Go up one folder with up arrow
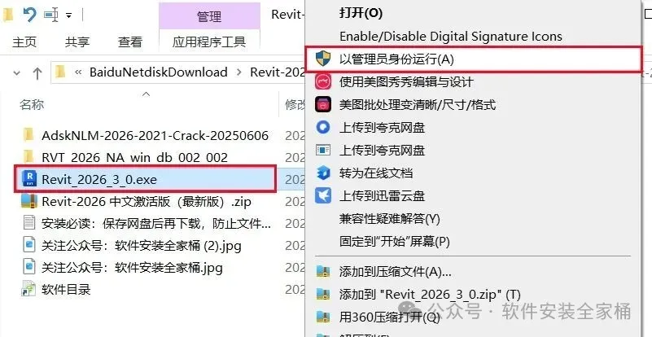This screenshot has width=652, height=337. coord(37,73)
